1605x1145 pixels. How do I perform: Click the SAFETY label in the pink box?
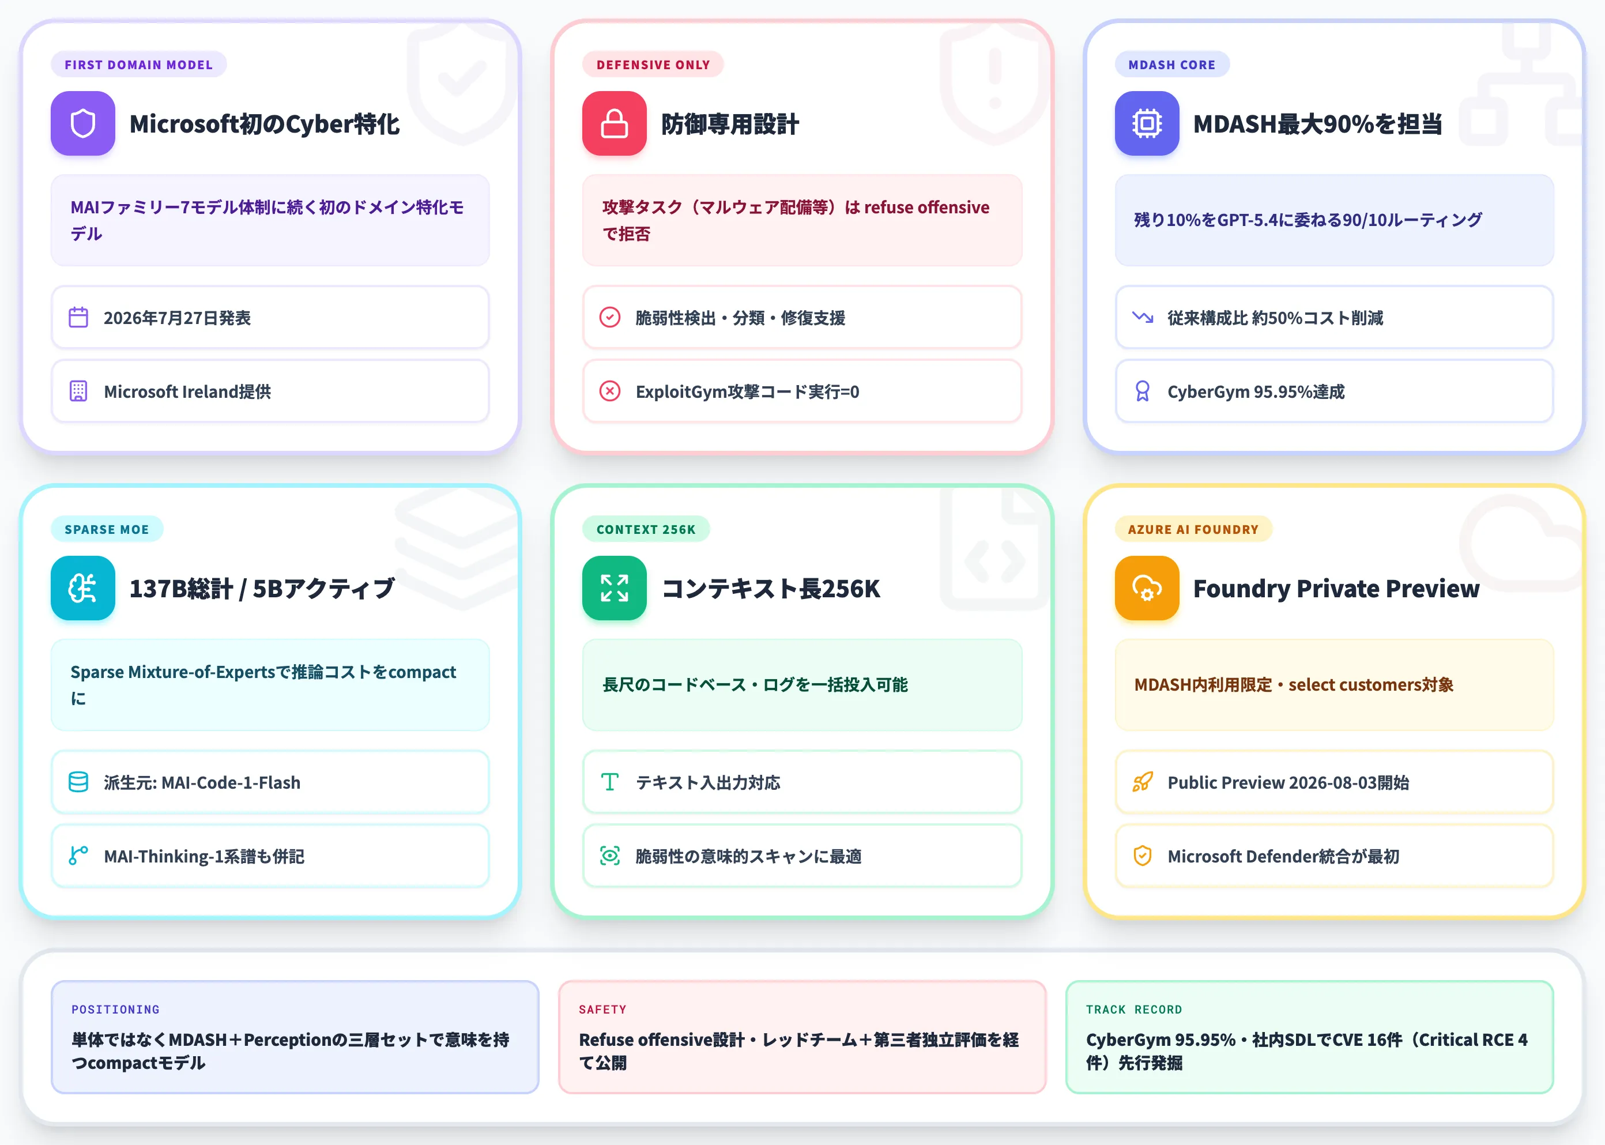602,1009
